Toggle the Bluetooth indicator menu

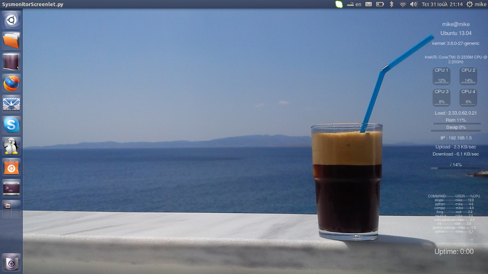(x=391, y=4)
